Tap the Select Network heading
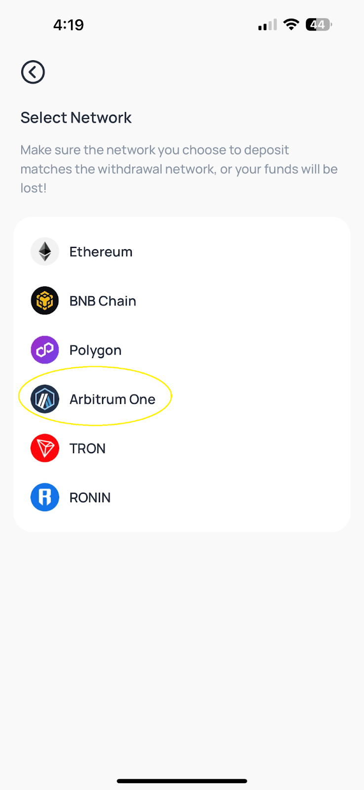364x790 pixels. (x=76, y=118)
